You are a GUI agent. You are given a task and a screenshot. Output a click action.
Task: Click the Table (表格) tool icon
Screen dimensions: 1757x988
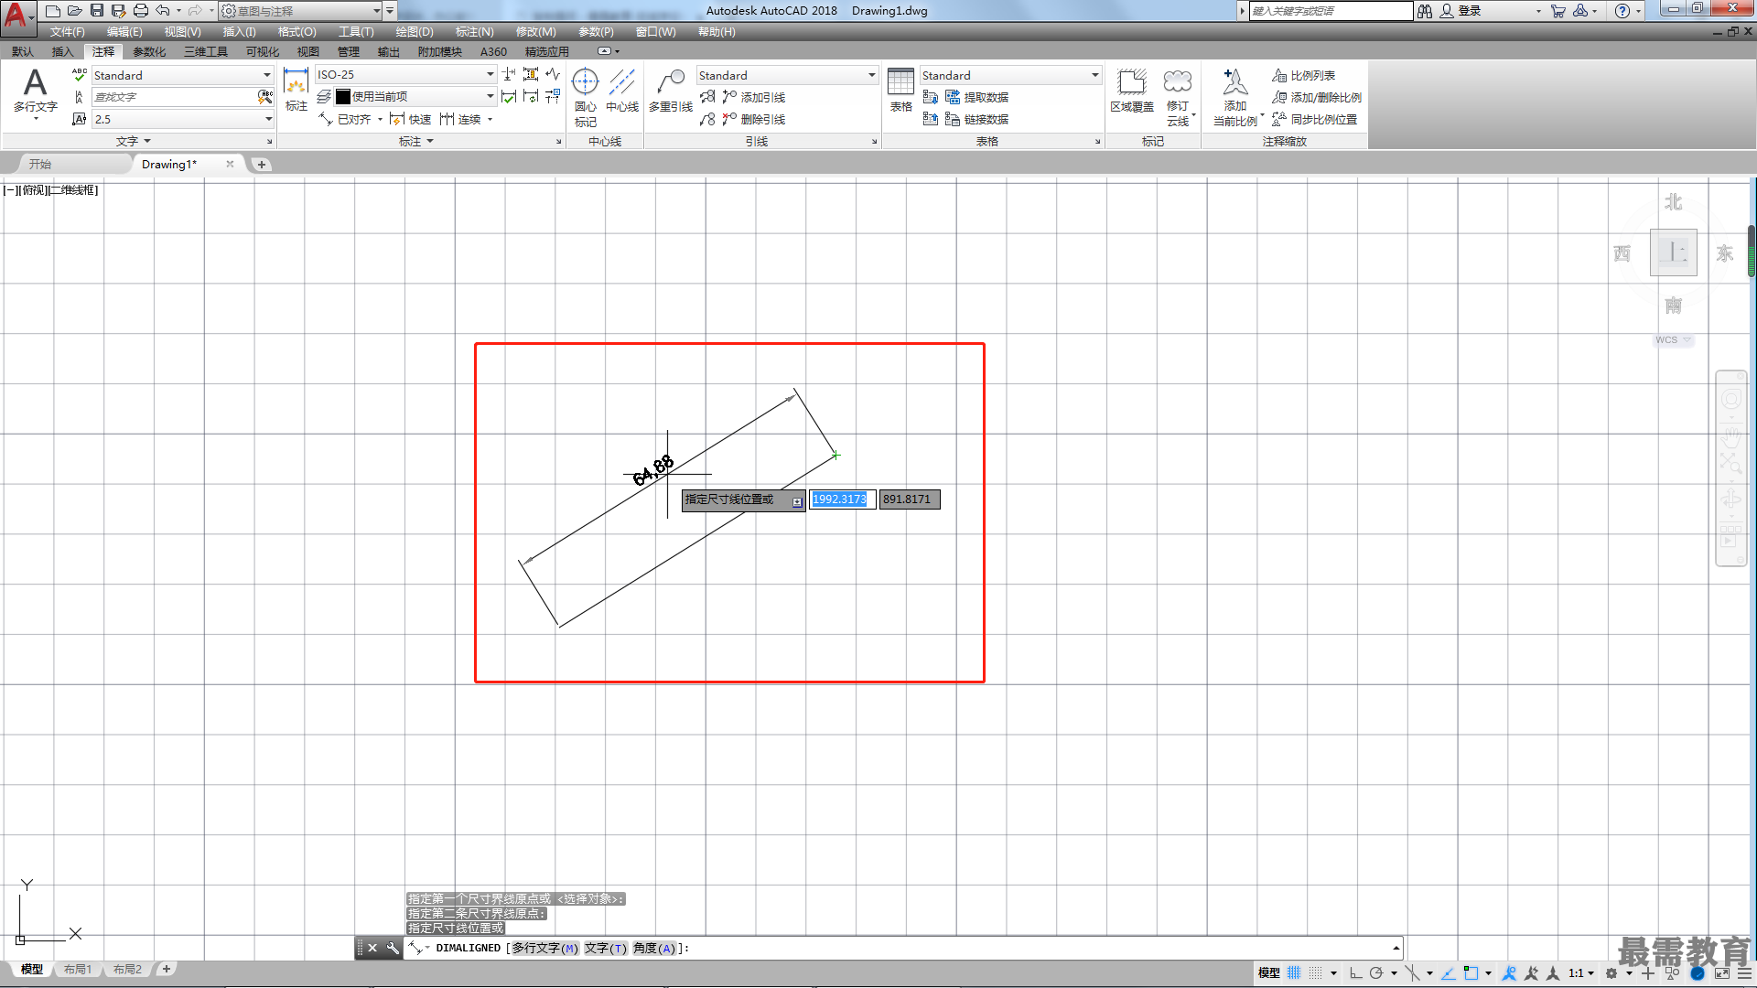pyautogui.click(x=901, y=91)
